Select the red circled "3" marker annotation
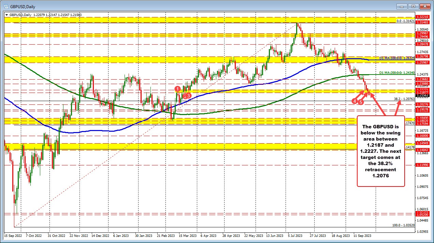The width and height of the screenshot is (434, 243). click(189, 95)
